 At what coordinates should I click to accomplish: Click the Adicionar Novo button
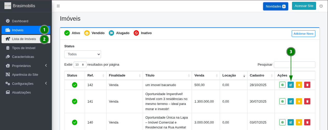pos(303,34)
